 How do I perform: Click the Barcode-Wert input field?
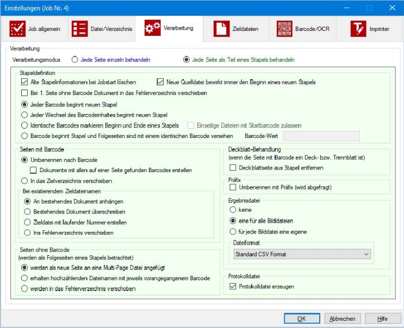click(321, 136)
